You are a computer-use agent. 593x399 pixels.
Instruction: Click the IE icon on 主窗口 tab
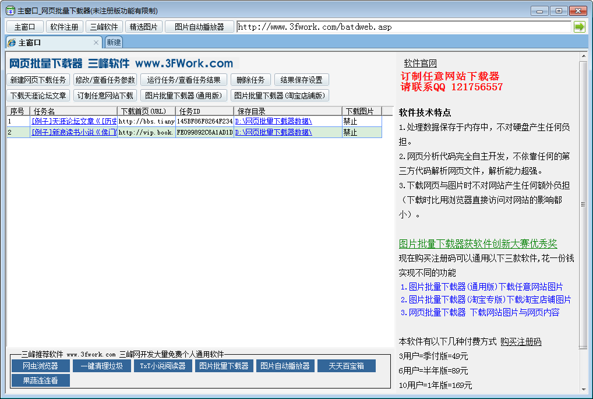point(12,43)
